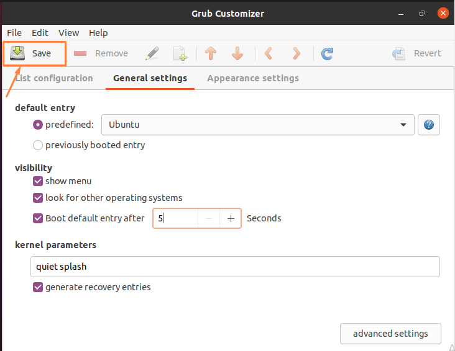Click the Revert toolbar button
This screenshot has height=351, width=455.
(416, 53)
